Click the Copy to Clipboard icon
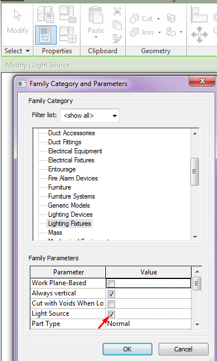Viewport: 217px width, 361px height. click(x=117, y=25)
